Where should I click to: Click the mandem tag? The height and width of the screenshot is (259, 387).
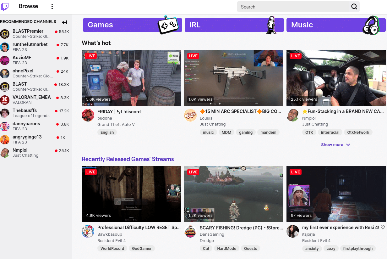coord(268,132)
